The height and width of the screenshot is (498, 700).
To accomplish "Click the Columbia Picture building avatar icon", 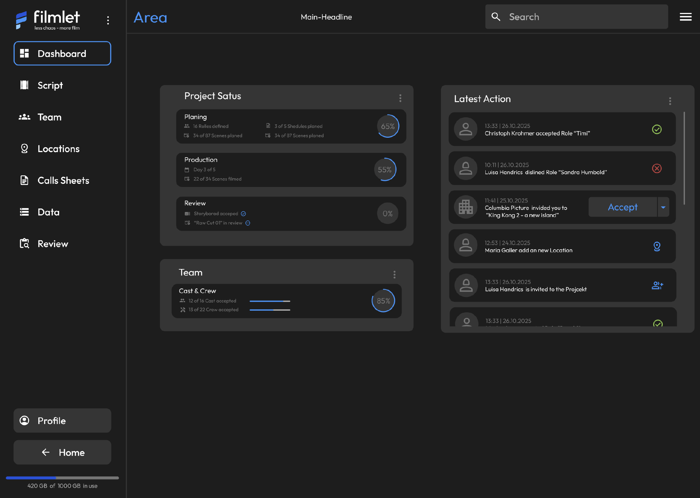I will [466, 207].
